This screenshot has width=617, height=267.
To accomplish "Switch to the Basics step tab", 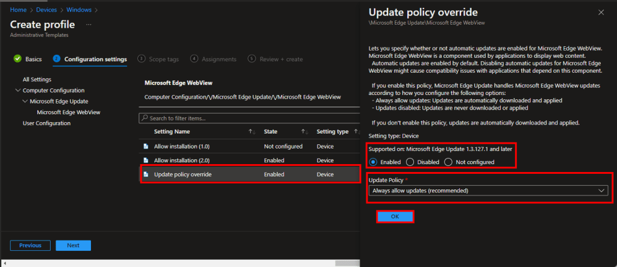I will pyautogui.click(x=28, y=59).
